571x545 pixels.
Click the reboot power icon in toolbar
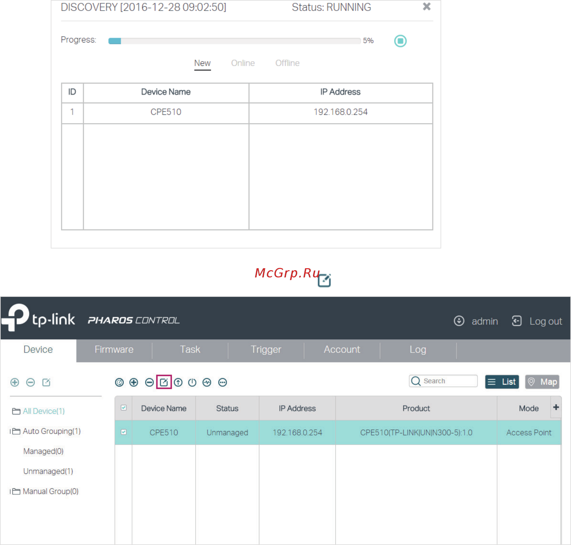(192, 382)
